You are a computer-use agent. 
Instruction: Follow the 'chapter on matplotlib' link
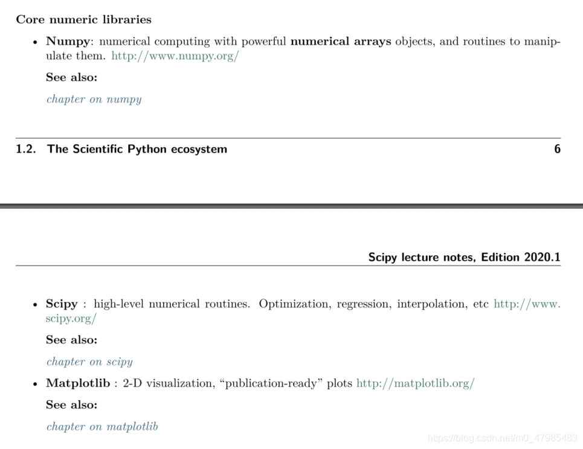(102, 427)
